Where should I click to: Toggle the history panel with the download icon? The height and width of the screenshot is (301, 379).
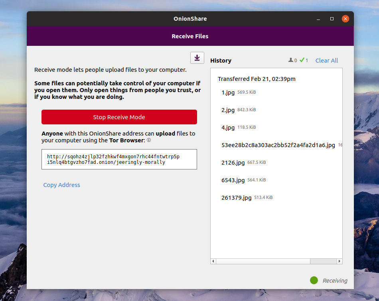point(197,58)
